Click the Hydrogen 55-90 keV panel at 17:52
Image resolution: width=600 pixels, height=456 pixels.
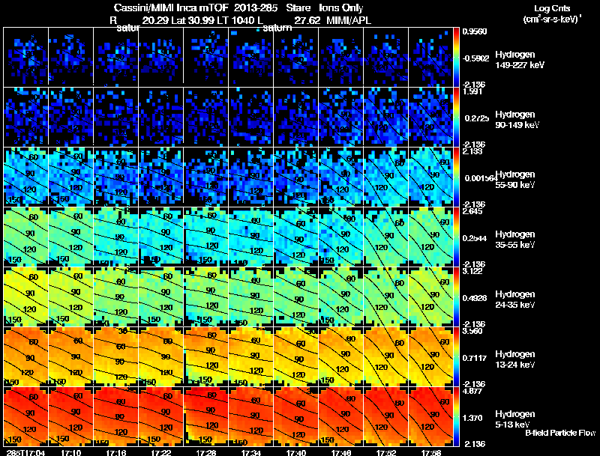click(x=386, y=177)
